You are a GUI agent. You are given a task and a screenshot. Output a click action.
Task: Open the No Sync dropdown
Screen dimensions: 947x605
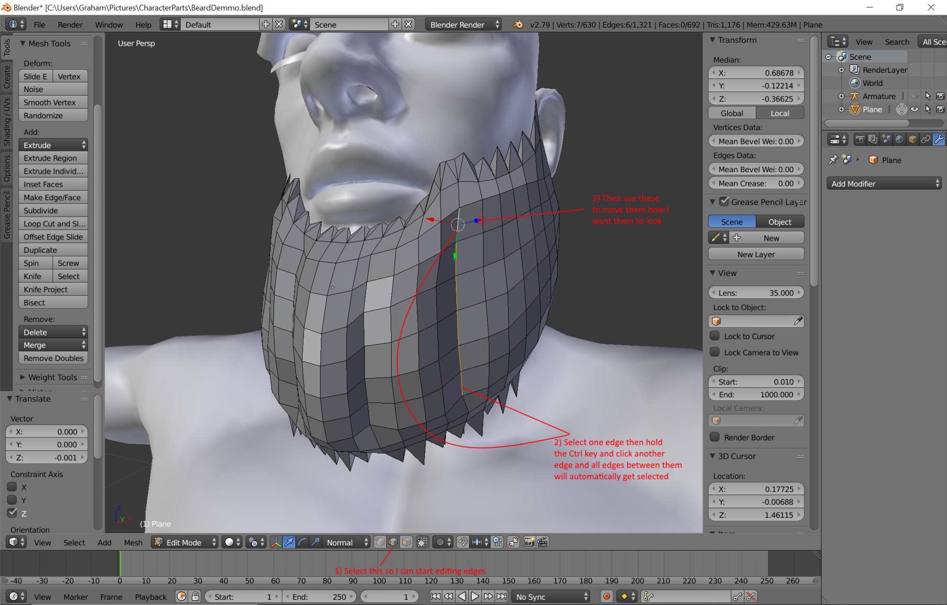click(x=551, y=596)
